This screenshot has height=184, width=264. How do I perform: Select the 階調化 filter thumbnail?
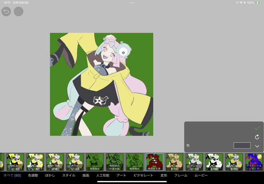pyautogui.click(x=234, y=162)
